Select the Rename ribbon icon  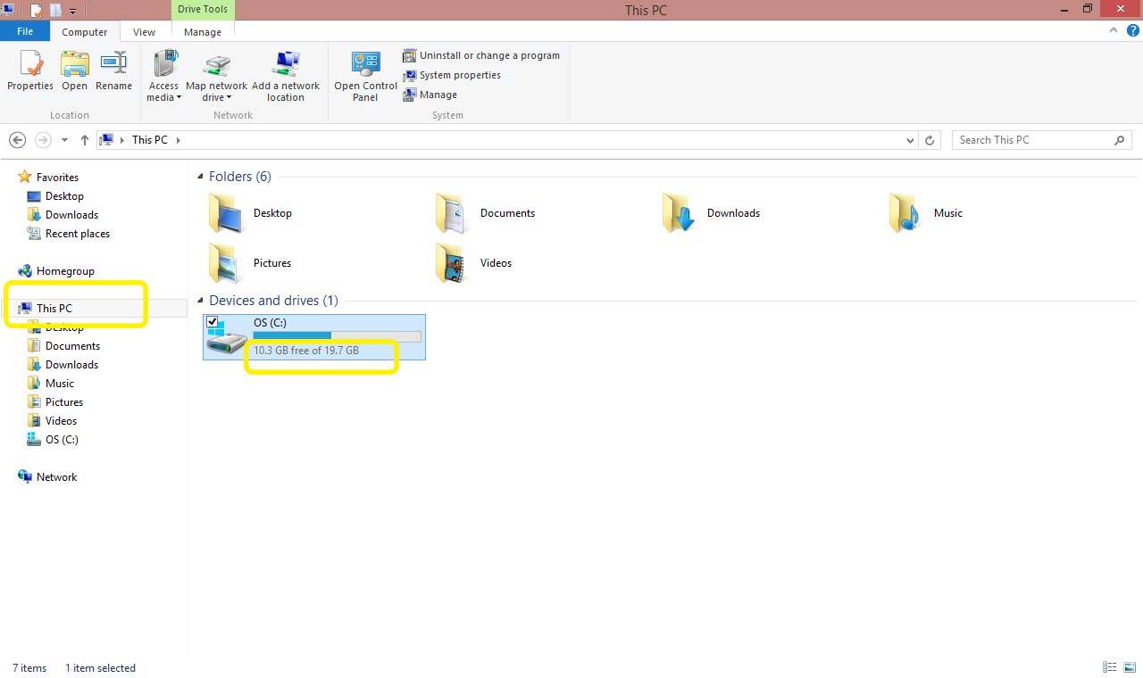(113, 70)
